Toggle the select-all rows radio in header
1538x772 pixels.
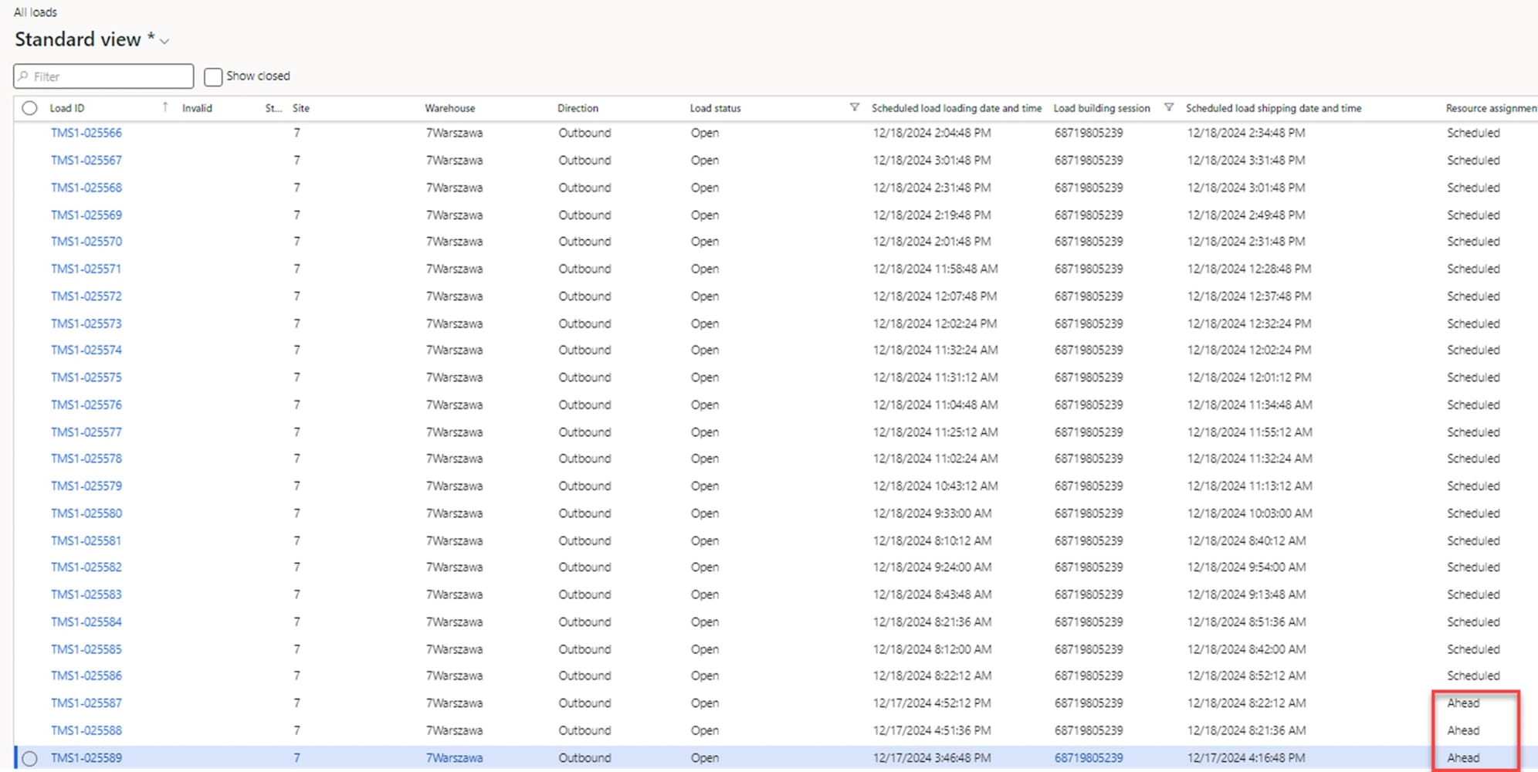[x=29, y=108]
